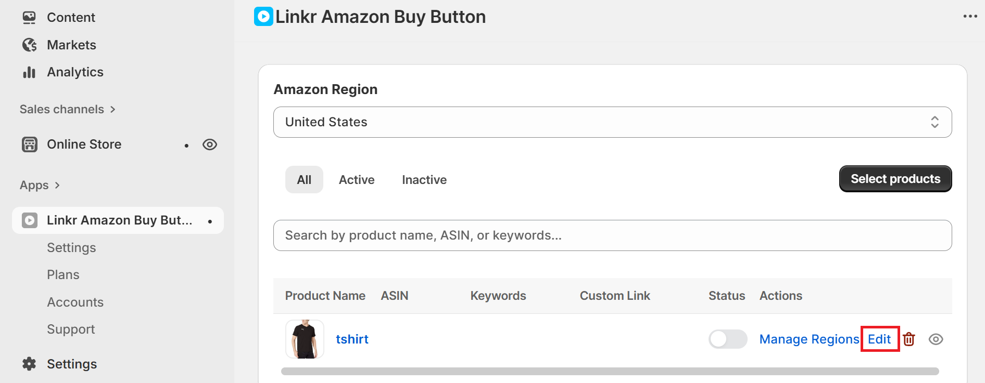
Task: Open the three-dot more options menu
Action: pos(970,17)
